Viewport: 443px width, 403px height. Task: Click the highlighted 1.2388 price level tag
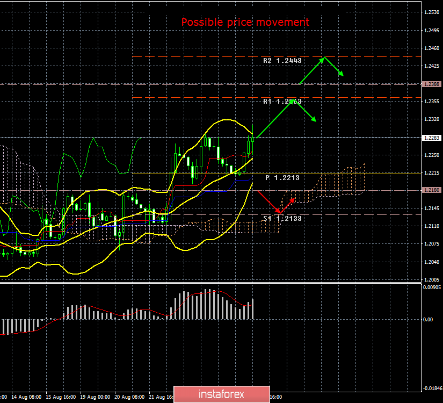[x=431, y=84]
